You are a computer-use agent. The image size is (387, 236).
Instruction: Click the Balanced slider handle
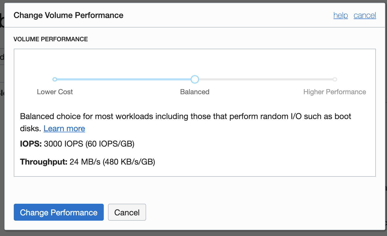tap(195, 79)
